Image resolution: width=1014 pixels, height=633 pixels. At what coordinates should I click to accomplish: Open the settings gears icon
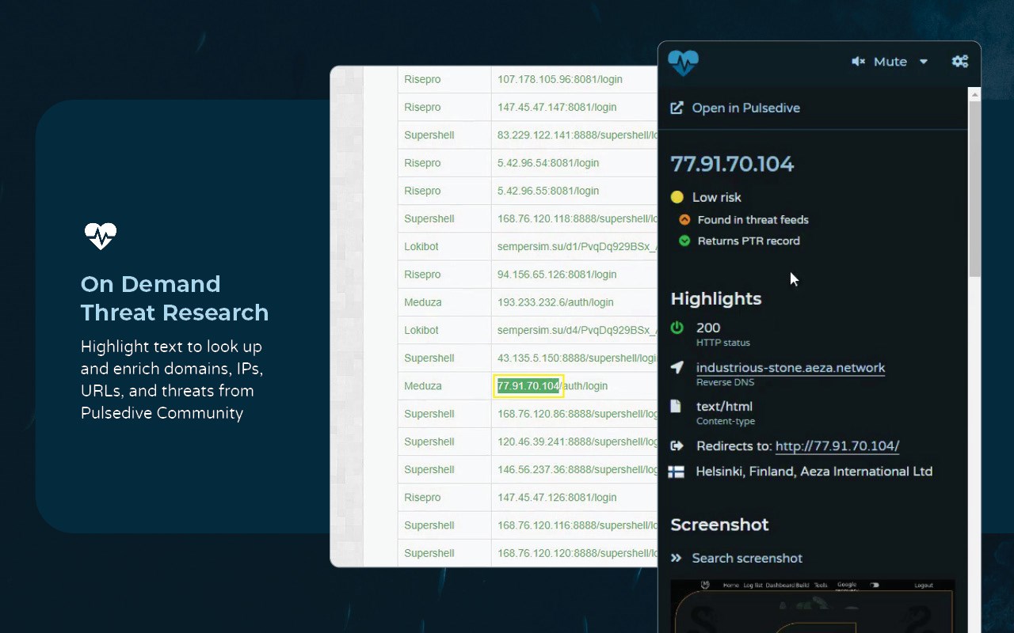tap(959, 62)
